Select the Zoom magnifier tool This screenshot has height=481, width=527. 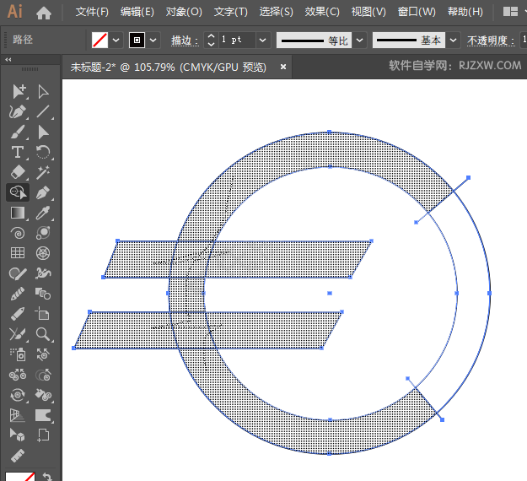(43, 334)
